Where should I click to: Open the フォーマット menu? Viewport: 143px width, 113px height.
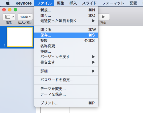113,3
